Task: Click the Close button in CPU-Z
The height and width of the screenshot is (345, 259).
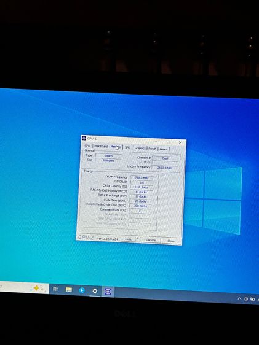Action: pyautogui.click(x=171, y=241)
